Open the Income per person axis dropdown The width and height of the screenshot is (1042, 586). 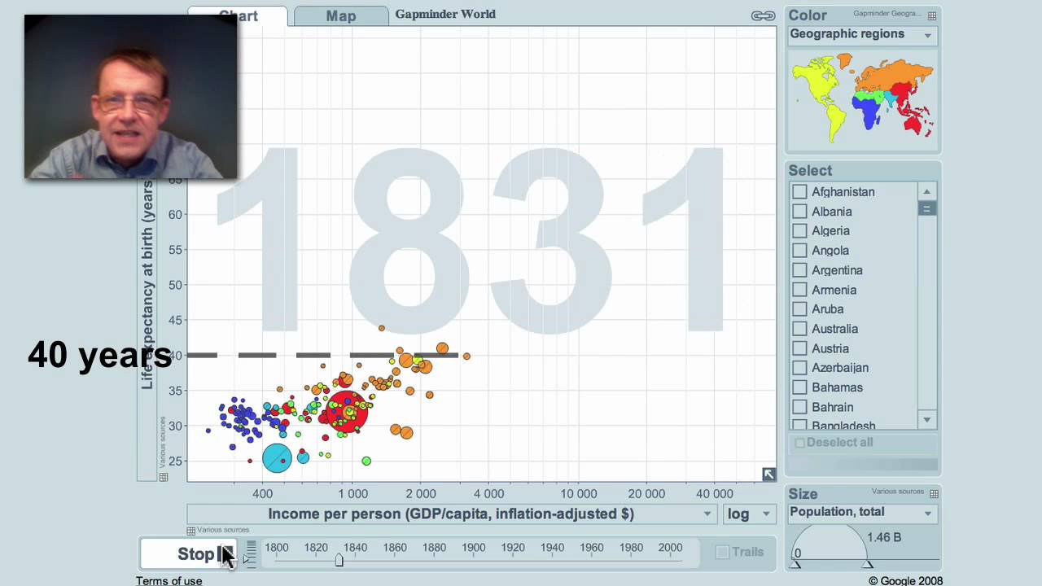coord(452,514)
